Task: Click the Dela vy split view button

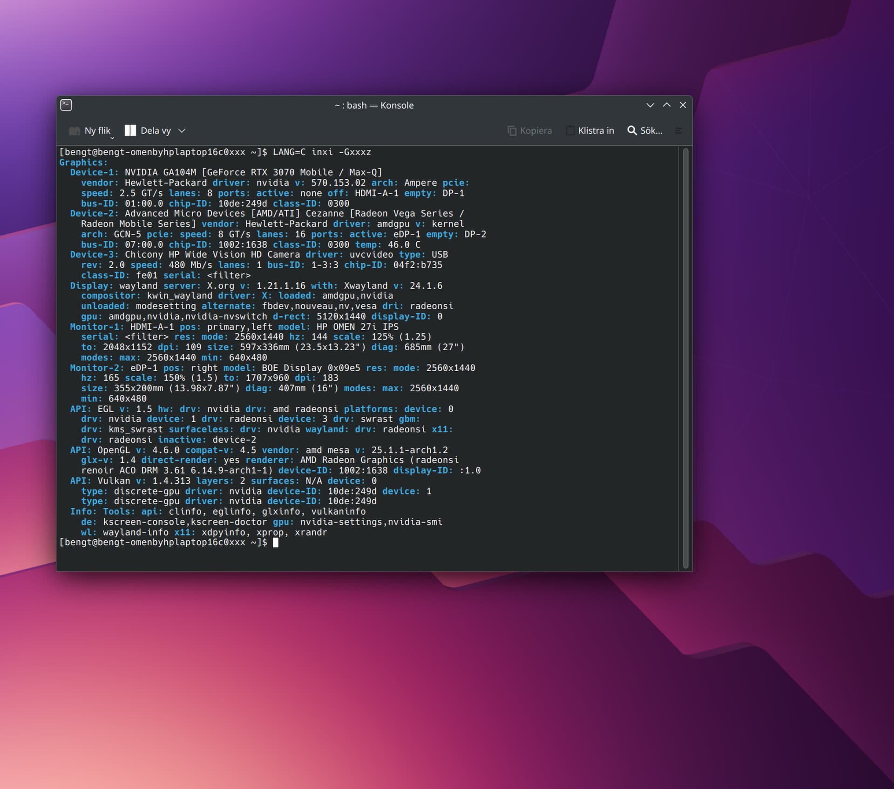Action: (x=148, y=131)
